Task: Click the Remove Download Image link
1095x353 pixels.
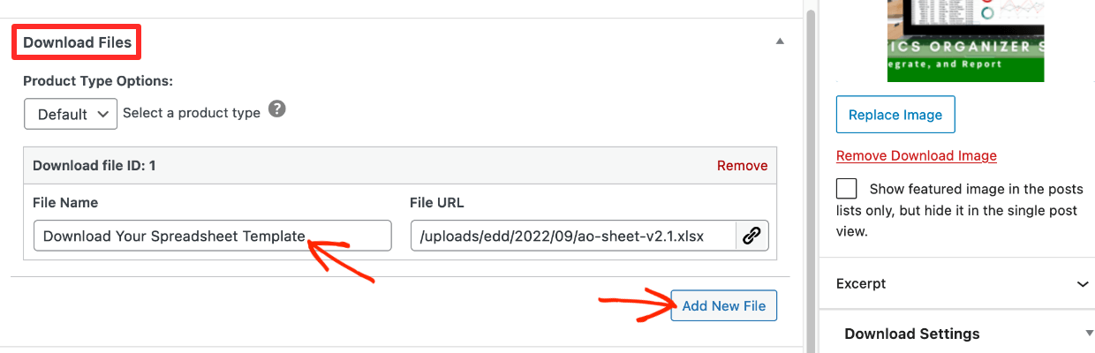Action: point(917,155)
